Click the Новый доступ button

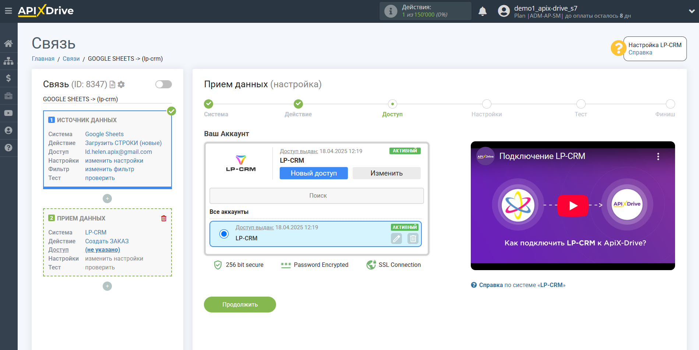coord(314,173)
